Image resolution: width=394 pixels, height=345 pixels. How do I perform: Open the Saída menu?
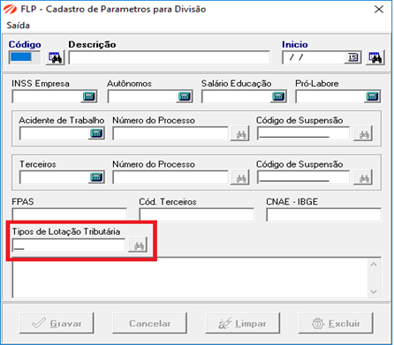pos(18,26)
